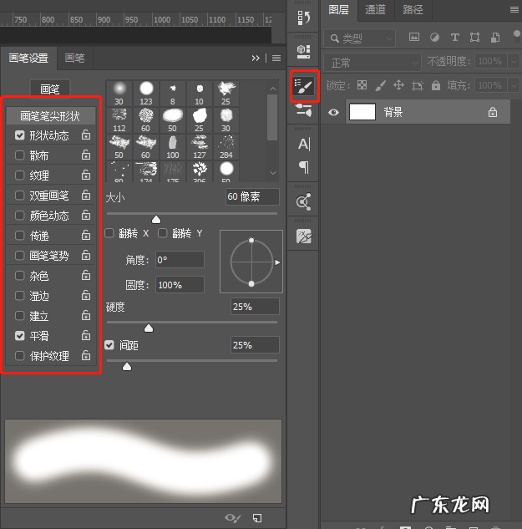Switch to the Channels (通道) tab
Screen dimensions: 522x529
click(x=375, y=10)
